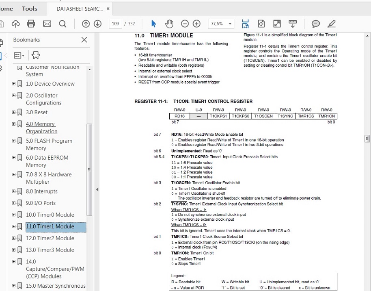Open bookmarks options list menu

tap(19, 55)
